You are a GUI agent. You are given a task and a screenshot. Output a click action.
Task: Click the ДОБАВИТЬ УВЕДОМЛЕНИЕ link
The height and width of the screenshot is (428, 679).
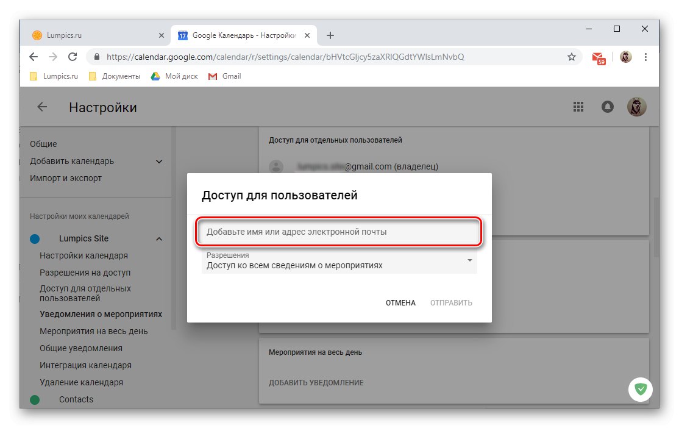pyautogui.click(x=316, y=382)
